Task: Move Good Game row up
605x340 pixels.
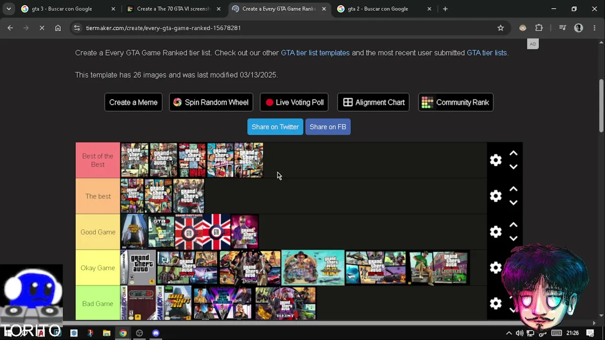Action: (x=513, y=225)
